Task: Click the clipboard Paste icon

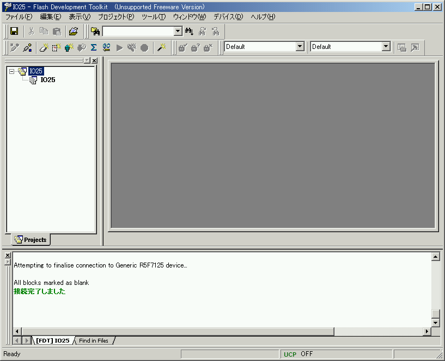Action: pos(57,31)
